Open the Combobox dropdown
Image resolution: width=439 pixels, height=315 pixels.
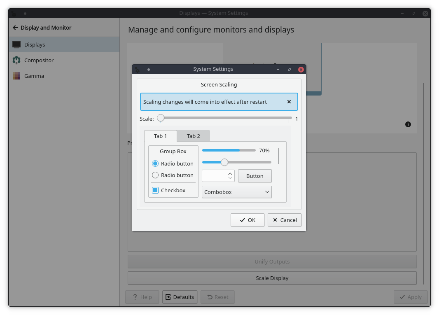click(x=236, y=192)
